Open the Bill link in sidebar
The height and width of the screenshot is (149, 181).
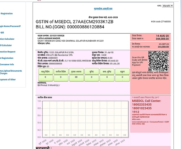pos(2,33)
